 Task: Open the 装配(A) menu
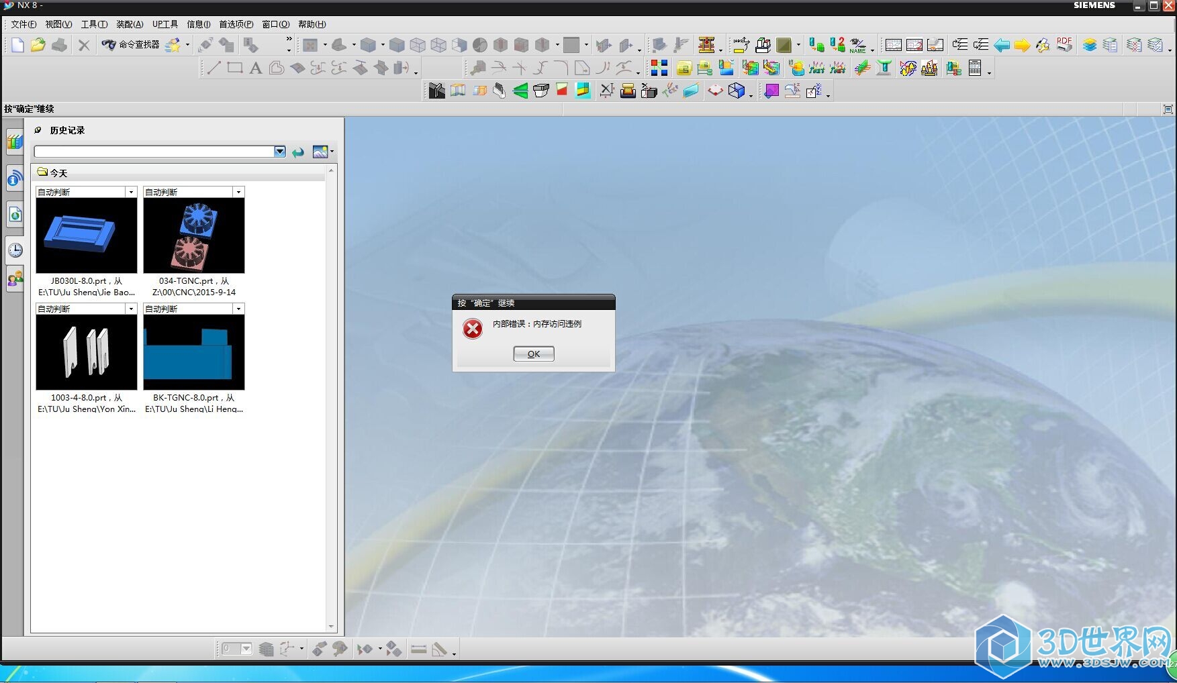click(130, 24)
